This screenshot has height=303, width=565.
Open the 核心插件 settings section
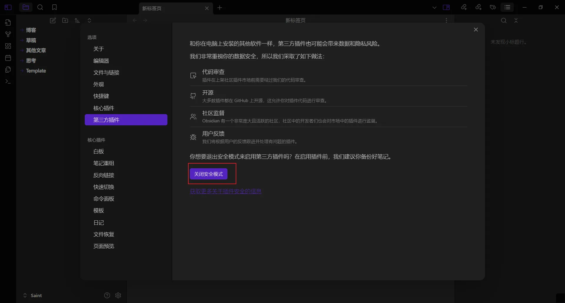126,108
